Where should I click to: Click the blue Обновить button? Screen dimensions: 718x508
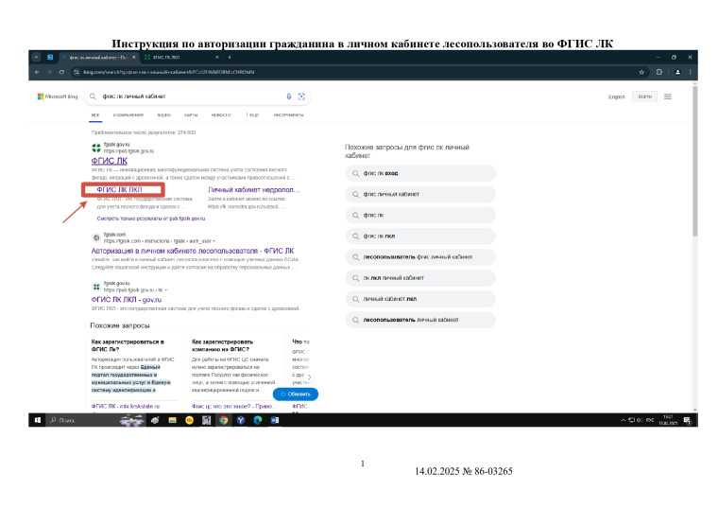coord(296,394)
